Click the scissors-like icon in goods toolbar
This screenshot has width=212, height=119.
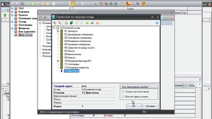tap(137, 4)
